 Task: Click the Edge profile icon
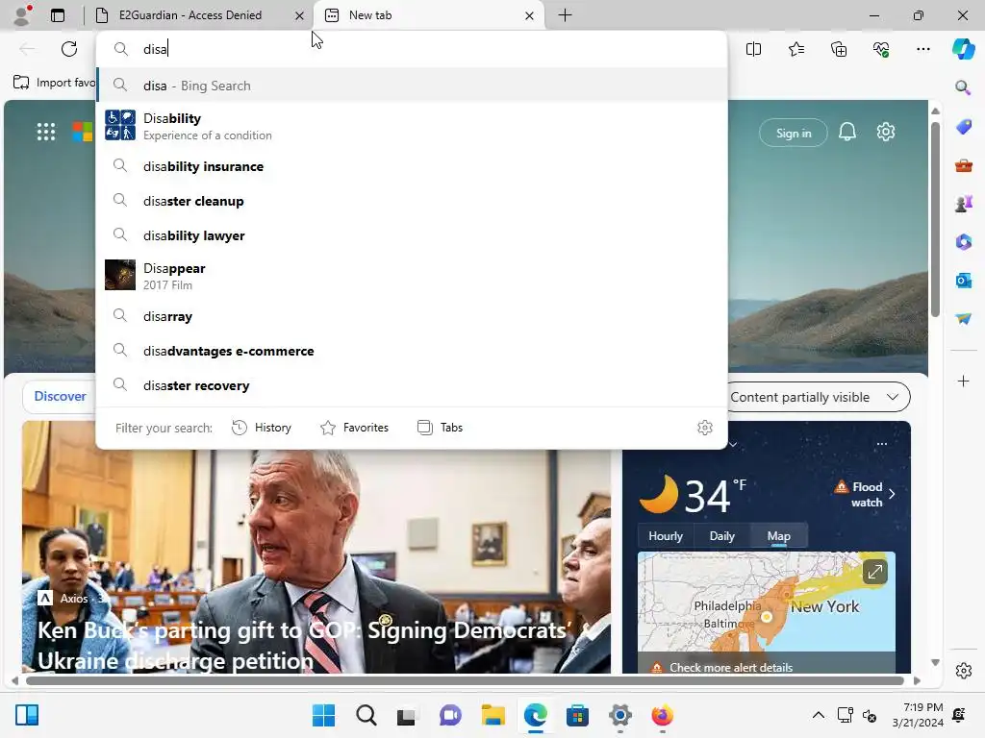point(23,15)
